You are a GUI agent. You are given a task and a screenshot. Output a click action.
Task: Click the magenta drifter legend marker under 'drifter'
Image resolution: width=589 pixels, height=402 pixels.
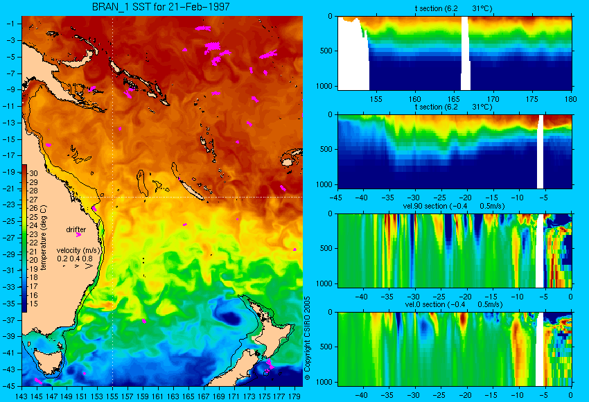pyautogui.click(x=78, y=235)
